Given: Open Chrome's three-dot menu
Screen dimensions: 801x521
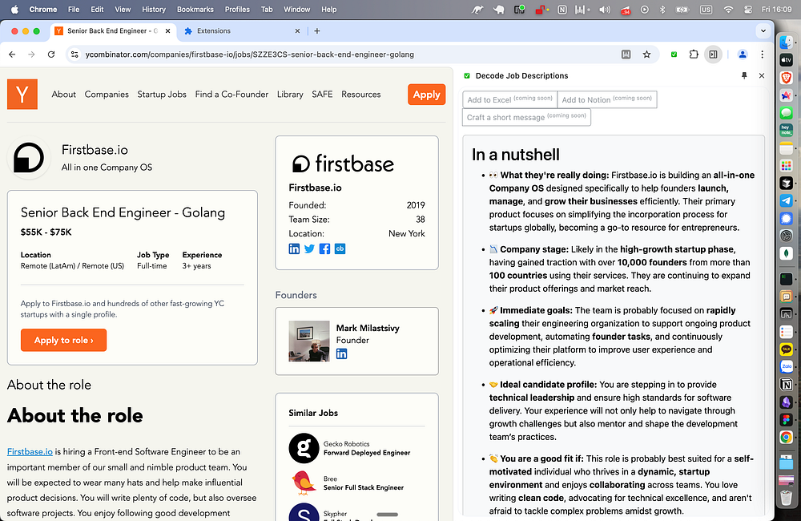Looking at the screenshot, I should click(763, 55).
